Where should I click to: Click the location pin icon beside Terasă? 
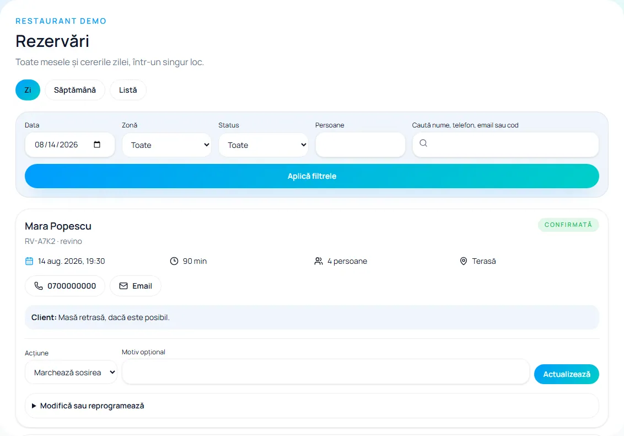tap(463, 261)
